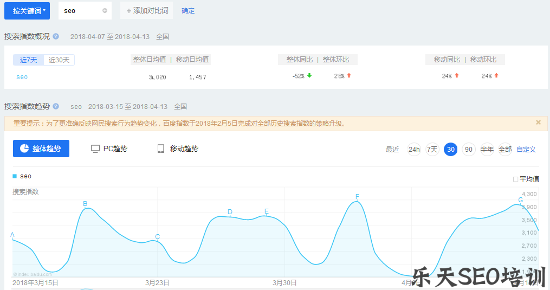
Task: Select the 近7天 tab
Action: coord(28,60)
